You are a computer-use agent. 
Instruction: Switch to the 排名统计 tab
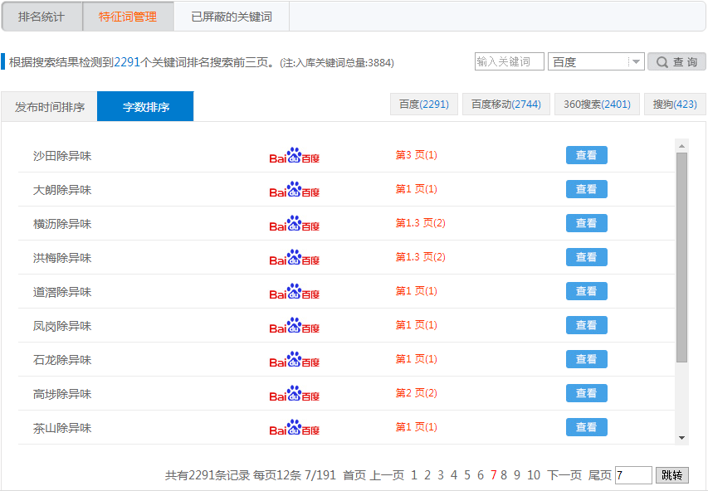pos(42,17)
